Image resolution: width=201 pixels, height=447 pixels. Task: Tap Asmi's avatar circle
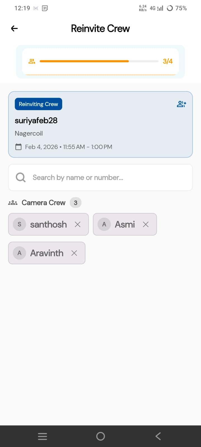point(104,224)
